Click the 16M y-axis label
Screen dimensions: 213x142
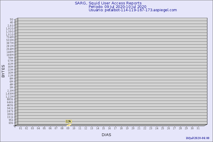11,73
